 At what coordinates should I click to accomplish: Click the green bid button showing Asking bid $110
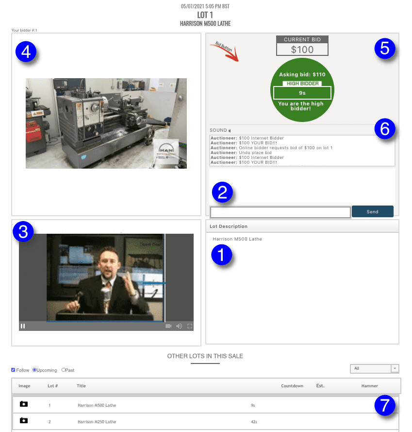coord(302,90)
